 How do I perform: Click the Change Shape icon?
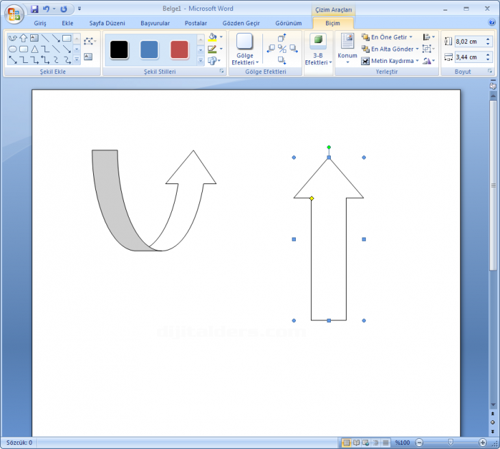pyautogui.click(x=212, y=60)
